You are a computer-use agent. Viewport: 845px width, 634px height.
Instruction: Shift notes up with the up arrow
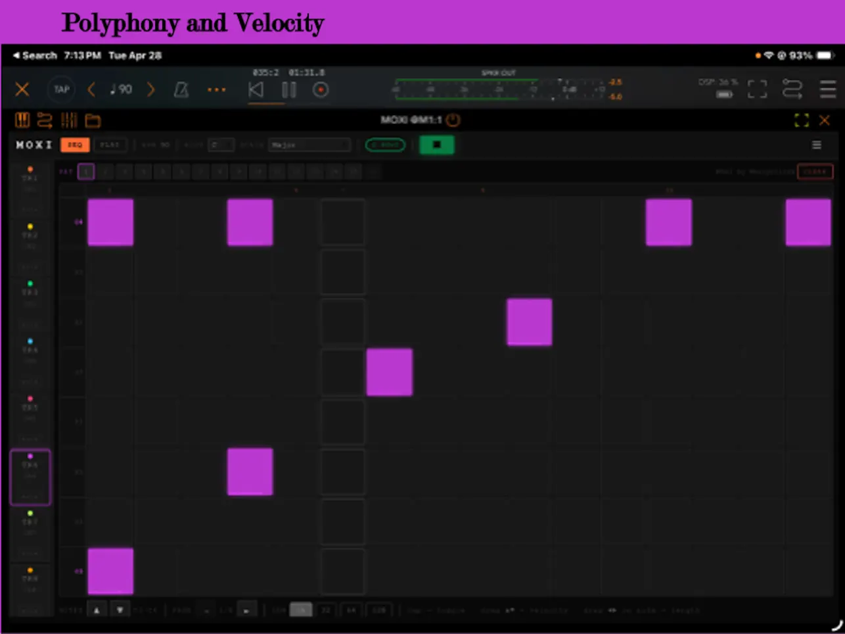click(x=97, y=610)
